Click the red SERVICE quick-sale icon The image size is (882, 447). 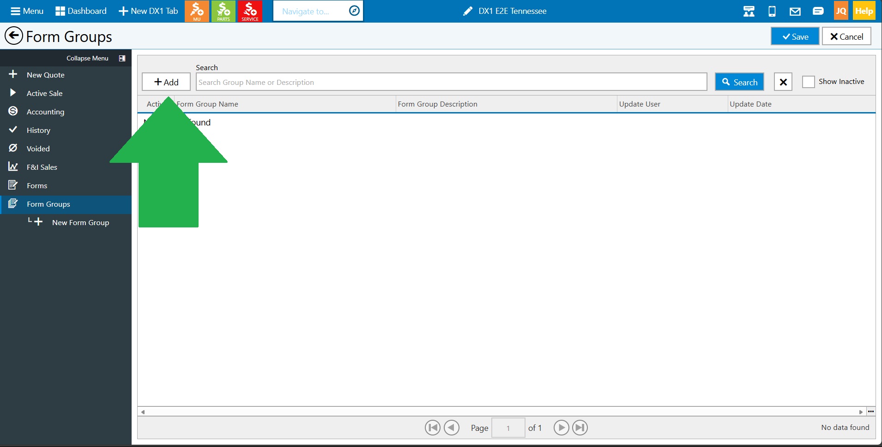250,11
